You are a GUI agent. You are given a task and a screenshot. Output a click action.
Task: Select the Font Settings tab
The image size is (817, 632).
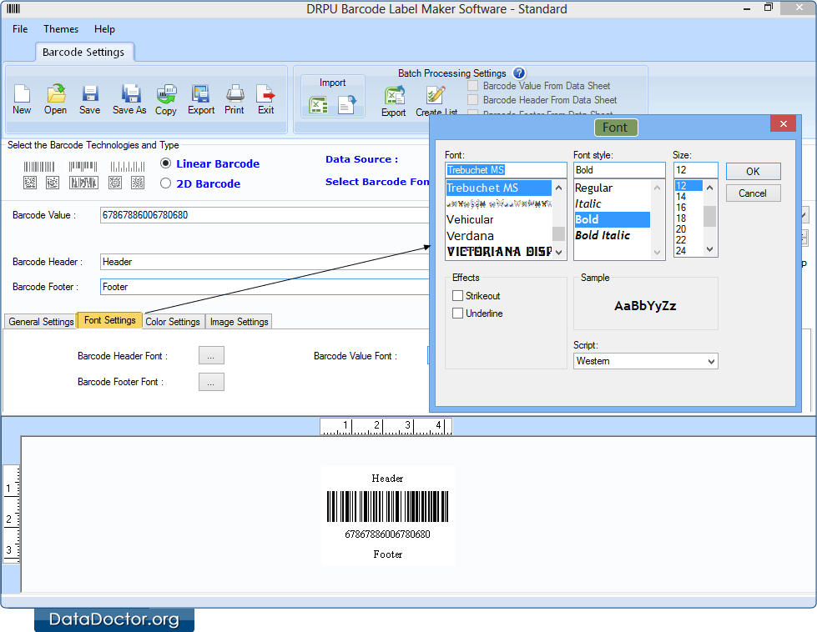(x=110, y=320)
